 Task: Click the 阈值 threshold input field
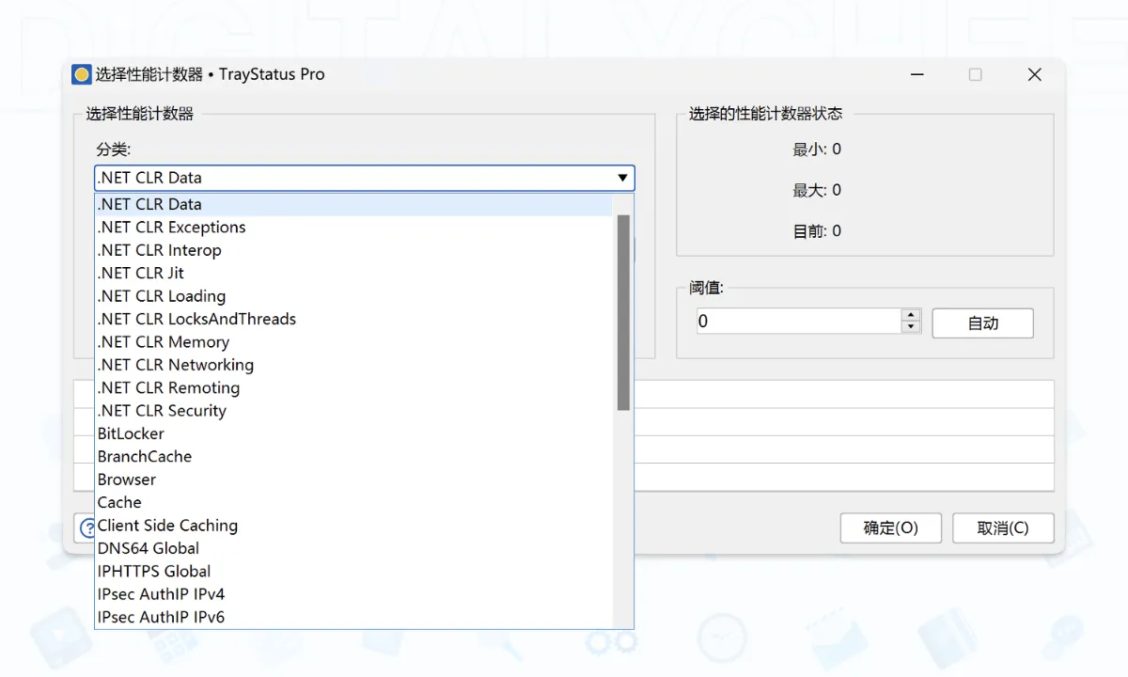click(x=799, y=322)
